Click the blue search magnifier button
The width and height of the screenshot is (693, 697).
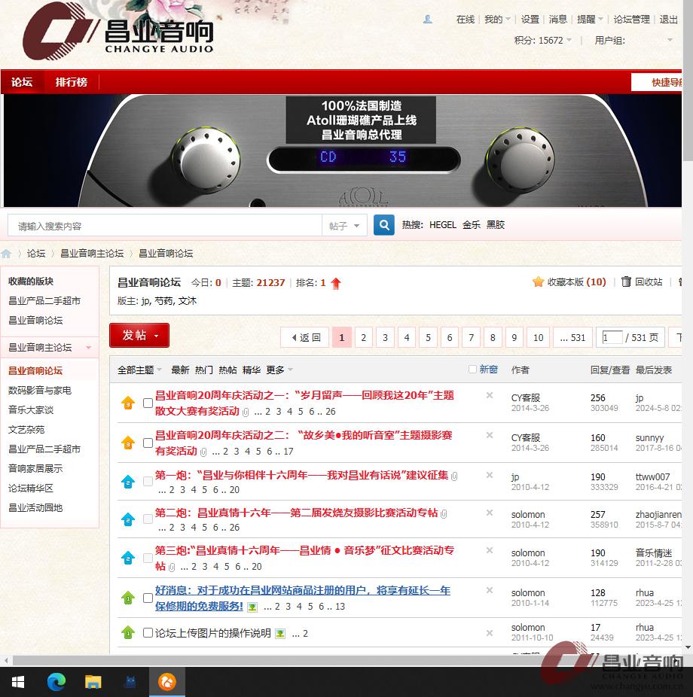384,225
